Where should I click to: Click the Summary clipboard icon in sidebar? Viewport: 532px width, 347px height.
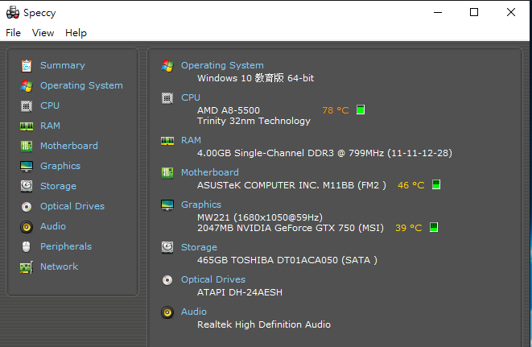(x=27, y=66)
